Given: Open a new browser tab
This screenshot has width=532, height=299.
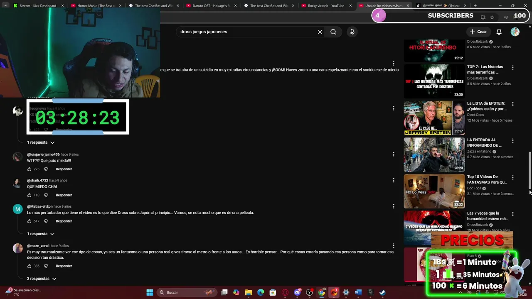Looking at the screenshot, I should click(x=475, y=6).
